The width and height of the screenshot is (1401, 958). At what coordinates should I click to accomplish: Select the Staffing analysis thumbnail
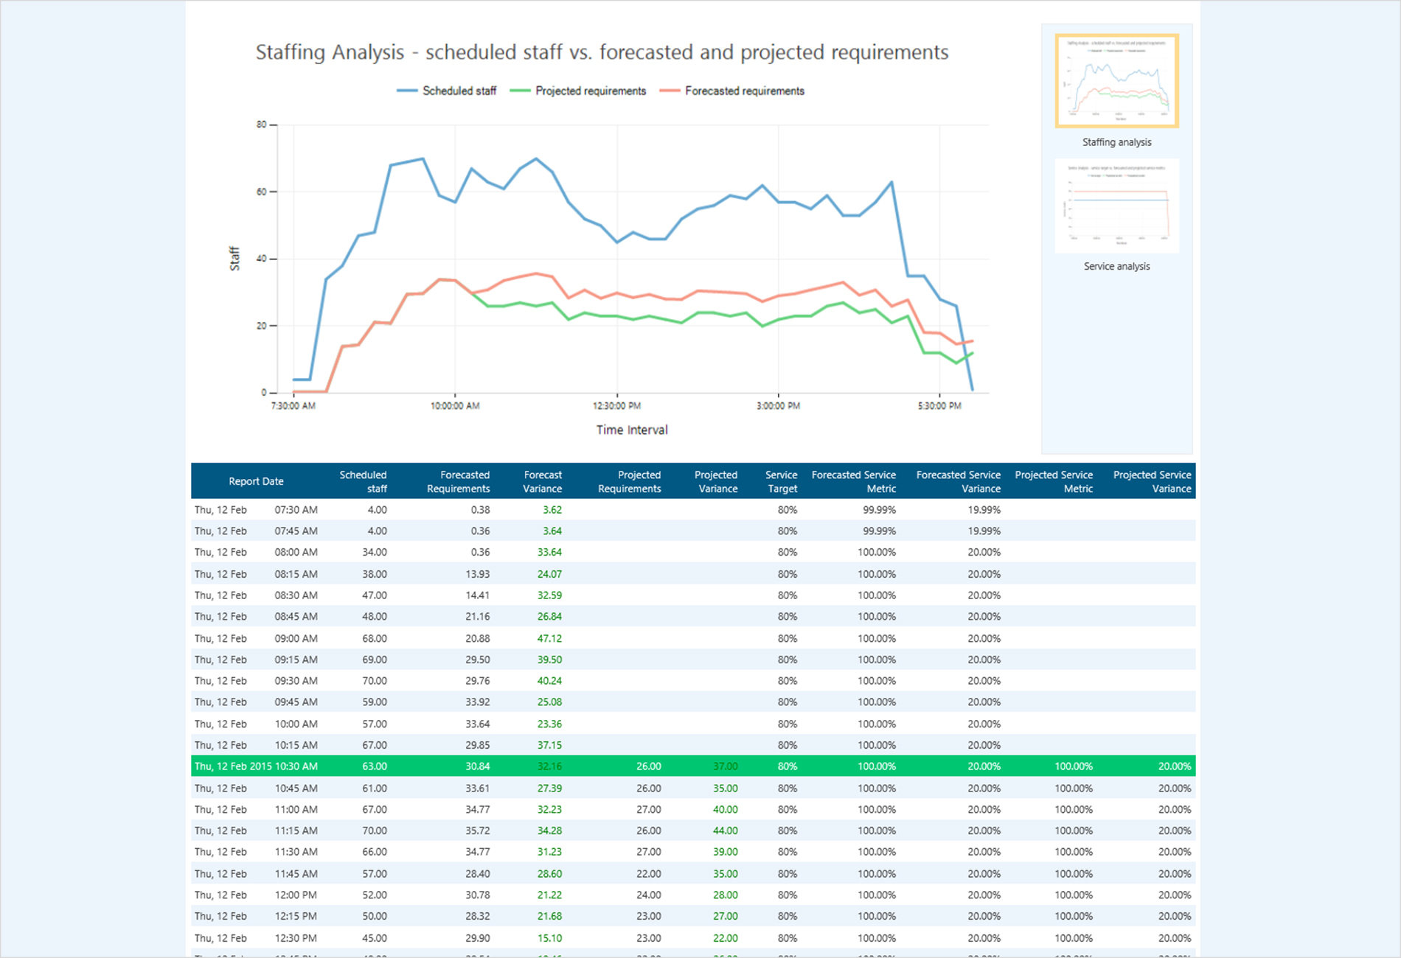point(1117,81)
